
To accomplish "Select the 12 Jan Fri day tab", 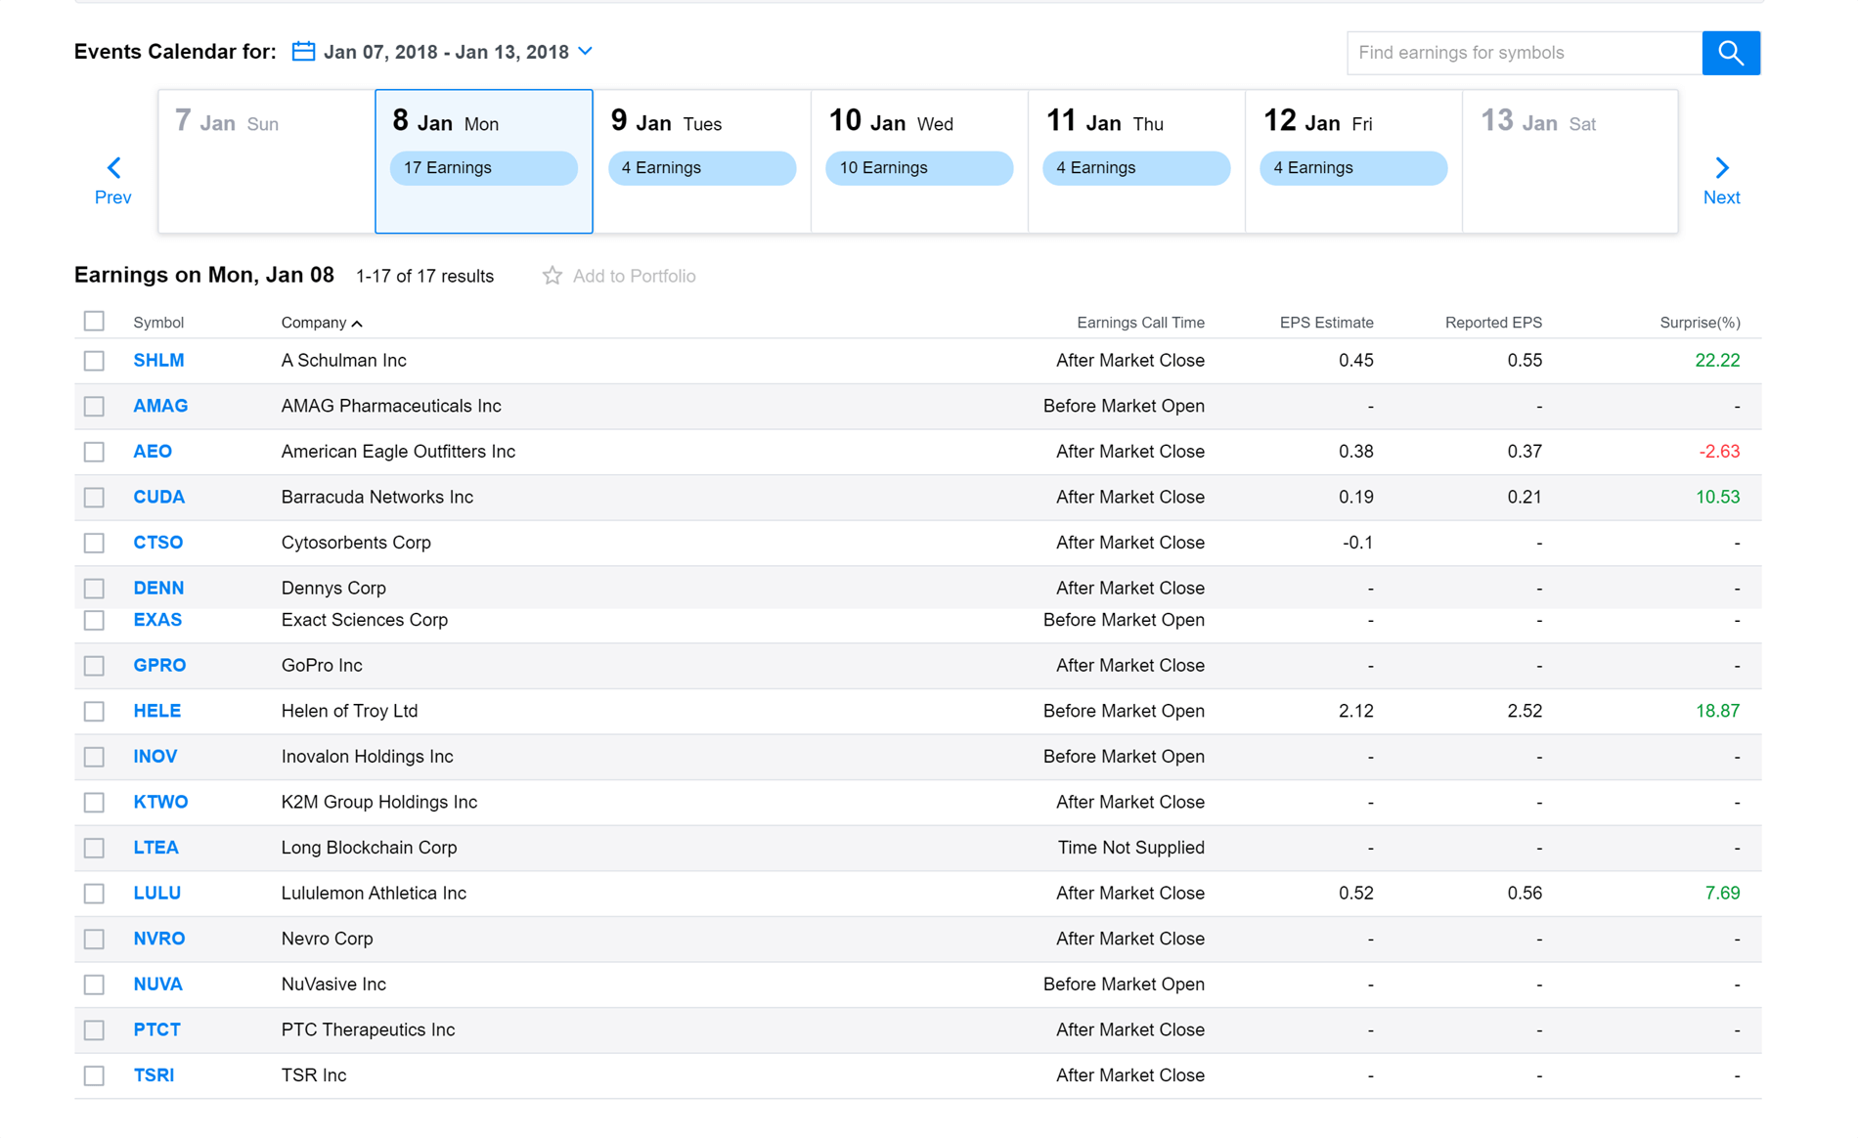I will point(1353,161).
